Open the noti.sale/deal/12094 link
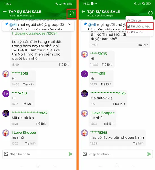 [35, 33]
